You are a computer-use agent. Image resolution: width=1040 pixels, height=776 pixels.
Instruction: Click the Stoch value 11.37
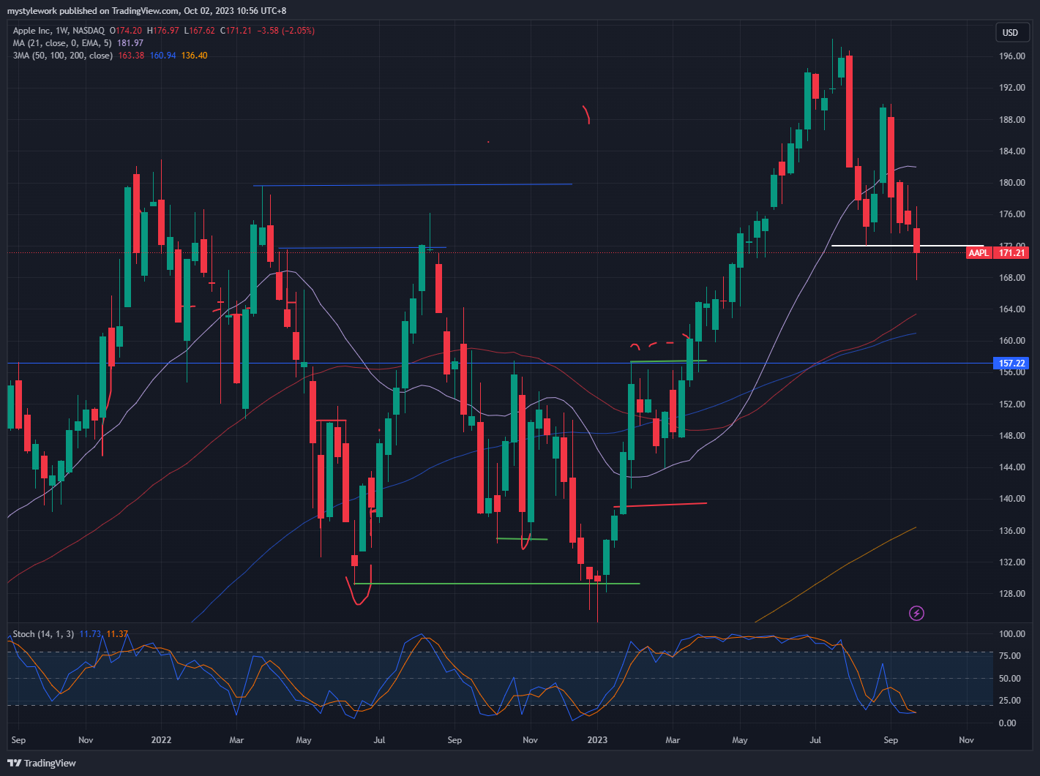pos(117,634)
